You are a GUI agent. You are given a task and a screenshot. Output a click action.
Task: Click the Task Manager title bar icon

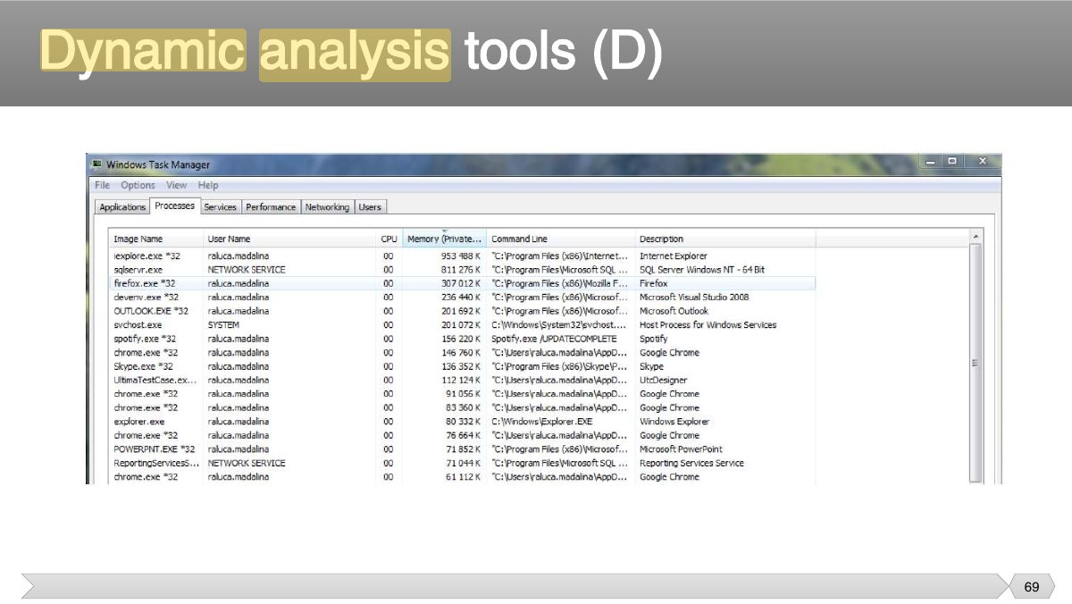[x=96, y=164]
